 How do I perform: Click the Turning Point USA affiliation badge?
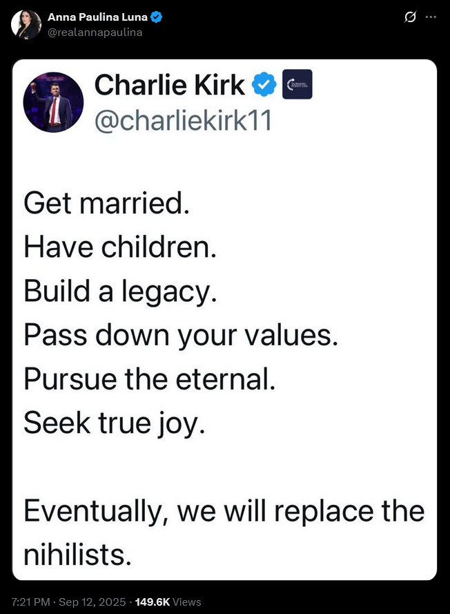297,84
